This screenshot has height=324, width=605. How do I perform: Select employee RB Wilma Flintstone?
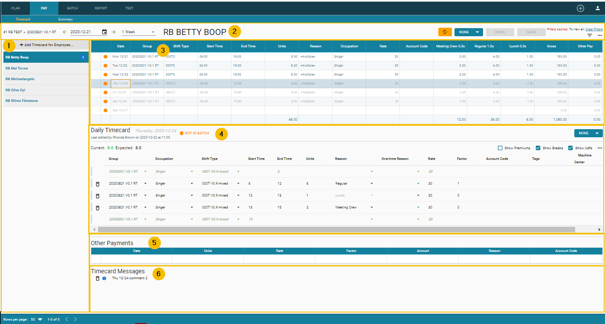pyautogui.click(x=46, y=101)
